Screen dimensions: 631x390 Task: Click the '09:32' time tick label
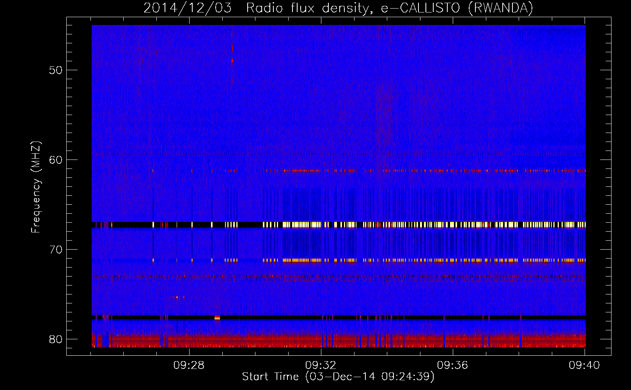321,365
